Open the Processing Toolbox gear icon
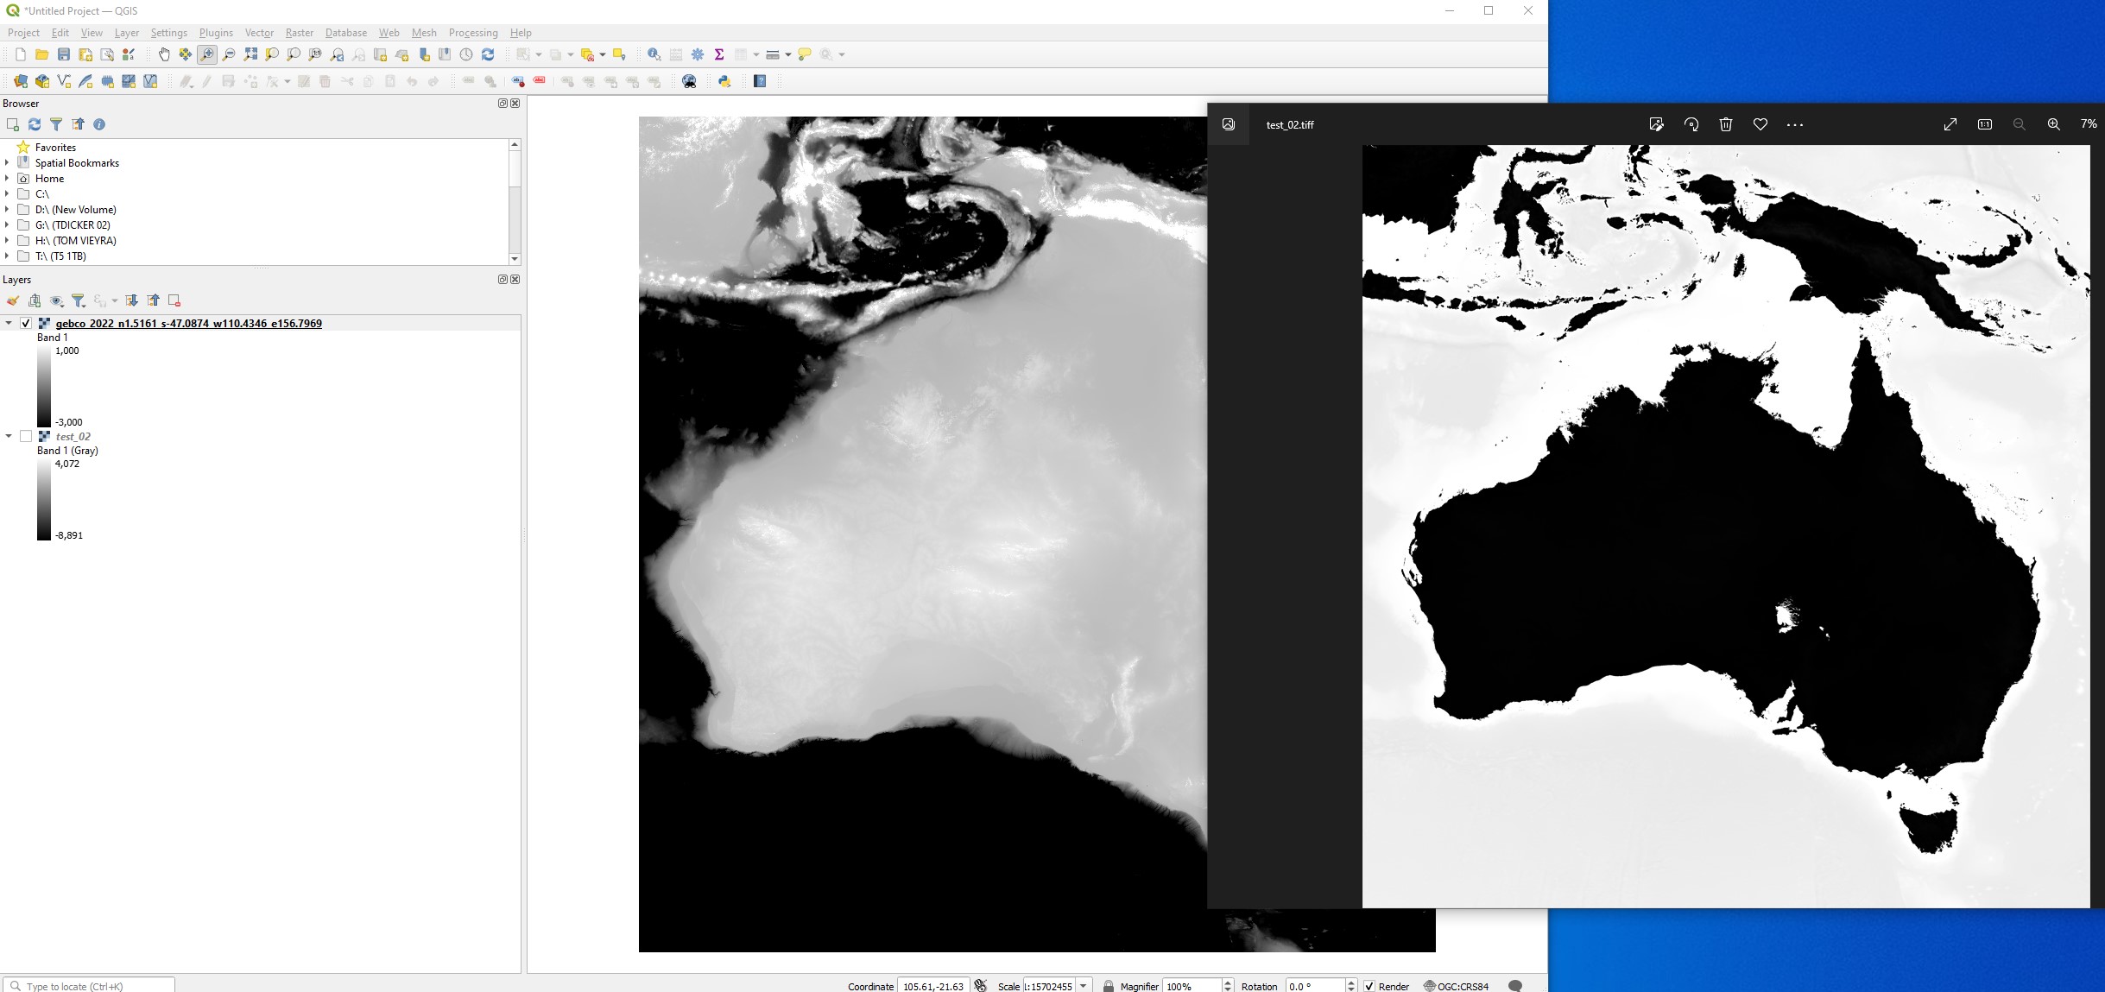The width and height of the screenshot is (2105, 992). (x=698, y=54)
